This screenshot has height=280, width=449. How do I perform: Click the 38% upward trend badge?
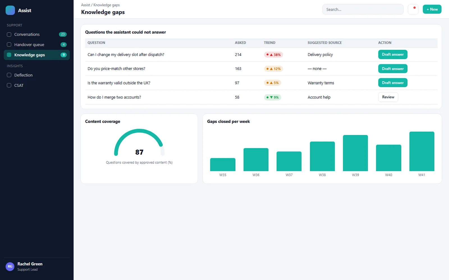click(x=273, y=55)
